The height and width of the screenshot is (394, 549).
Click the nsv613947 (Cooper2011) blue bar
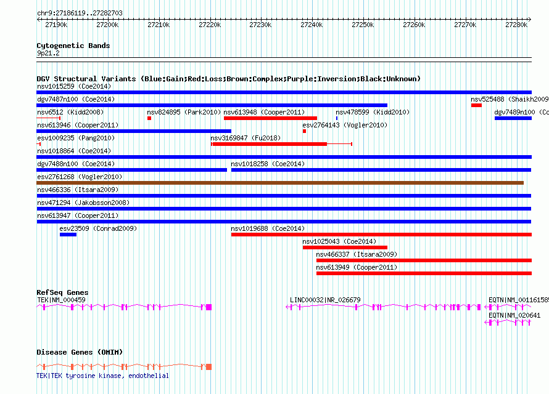coord(284,222)
